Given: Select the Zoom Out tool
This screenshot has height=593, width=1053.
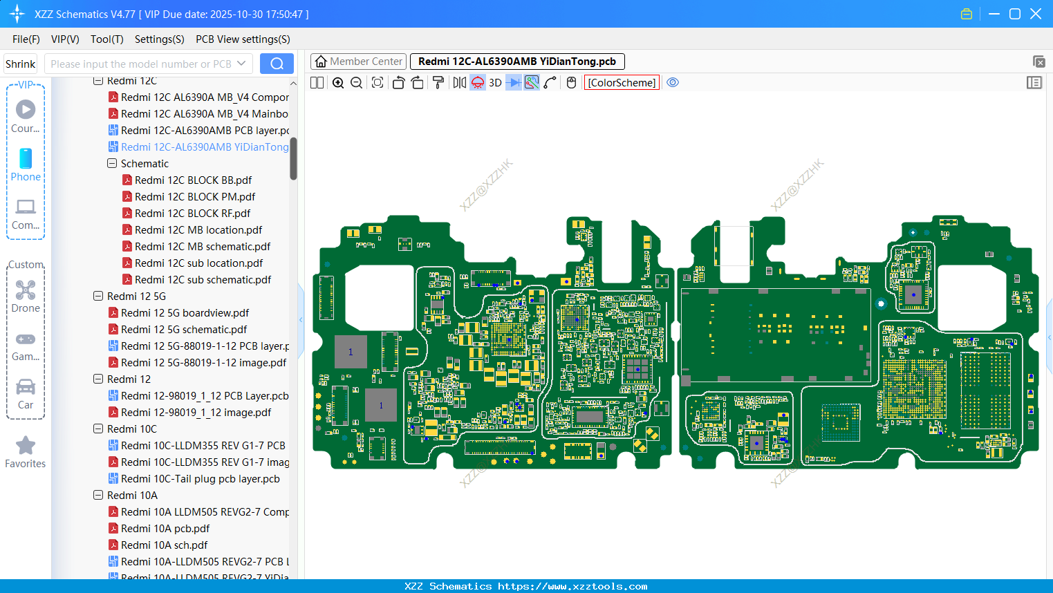Looking at the screenshot, I should pyautogui.click(x=355, y=82).
